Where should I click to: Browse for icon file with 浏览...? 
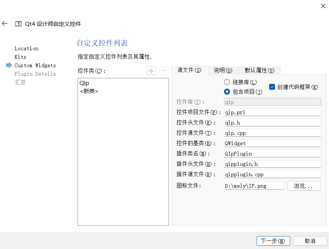click(x=304, y=186)
